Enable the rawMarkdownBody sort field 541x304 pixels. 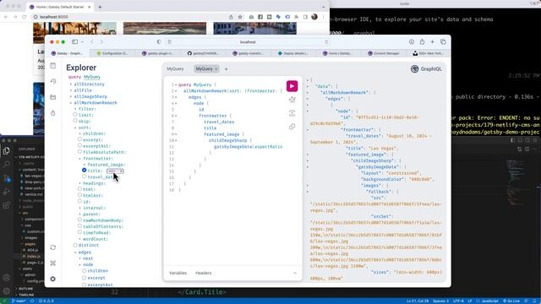coord(79,220)
